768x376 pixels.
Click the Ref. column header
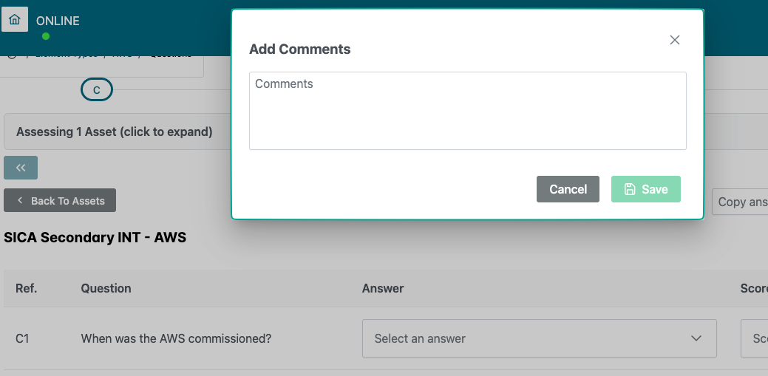click(26, 288)
